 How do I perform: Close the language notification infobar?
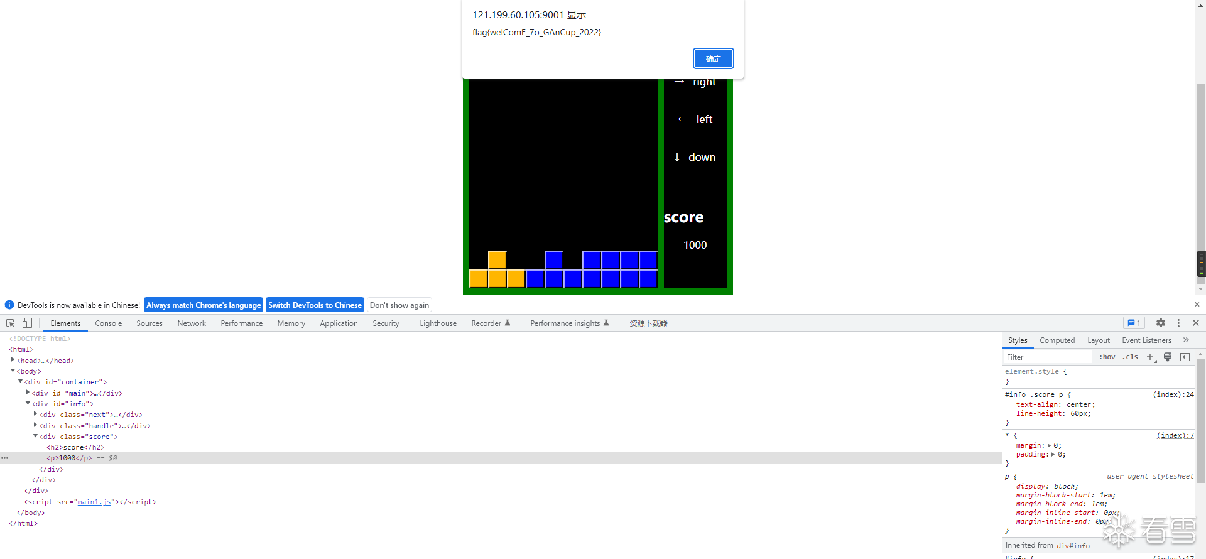click(x=1197, y=305)
